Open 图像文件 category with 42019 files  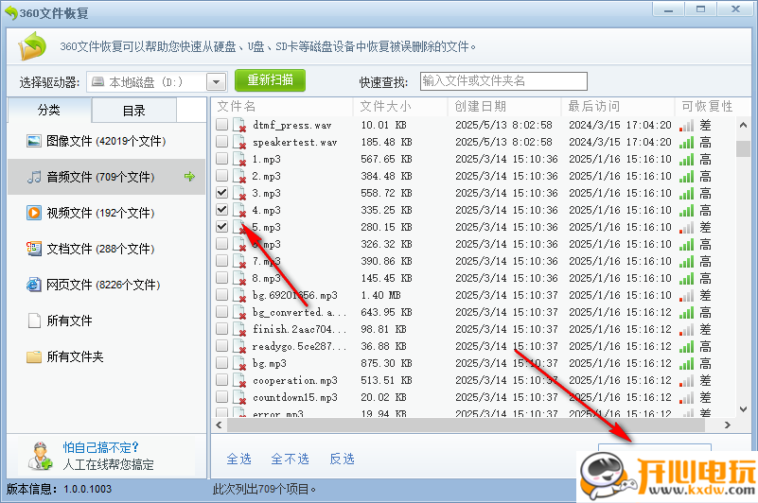[106, 141]
